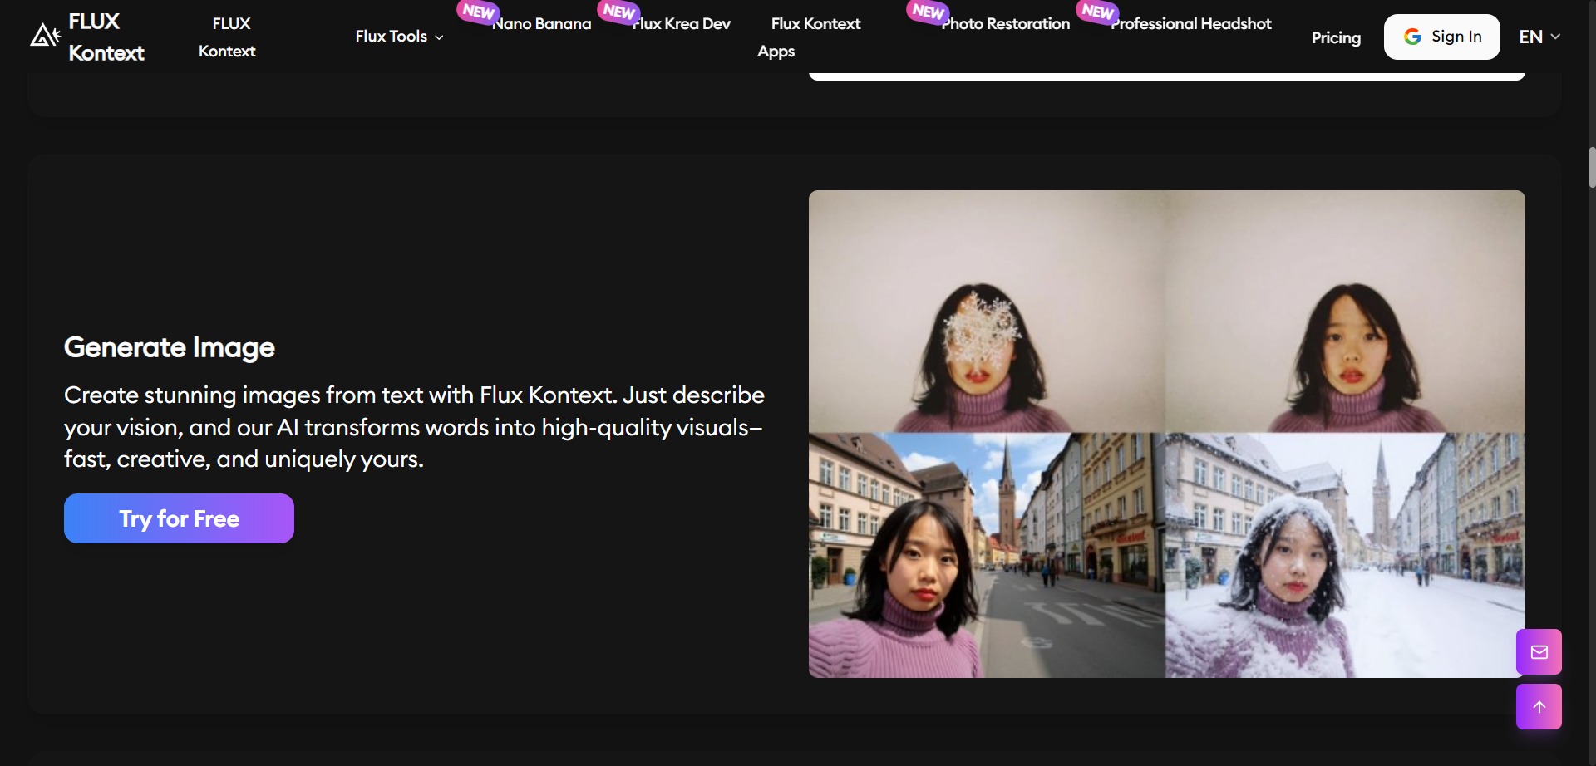
Task: Click the NEW badge on Nano Banana
Action: tap(478, 12)
